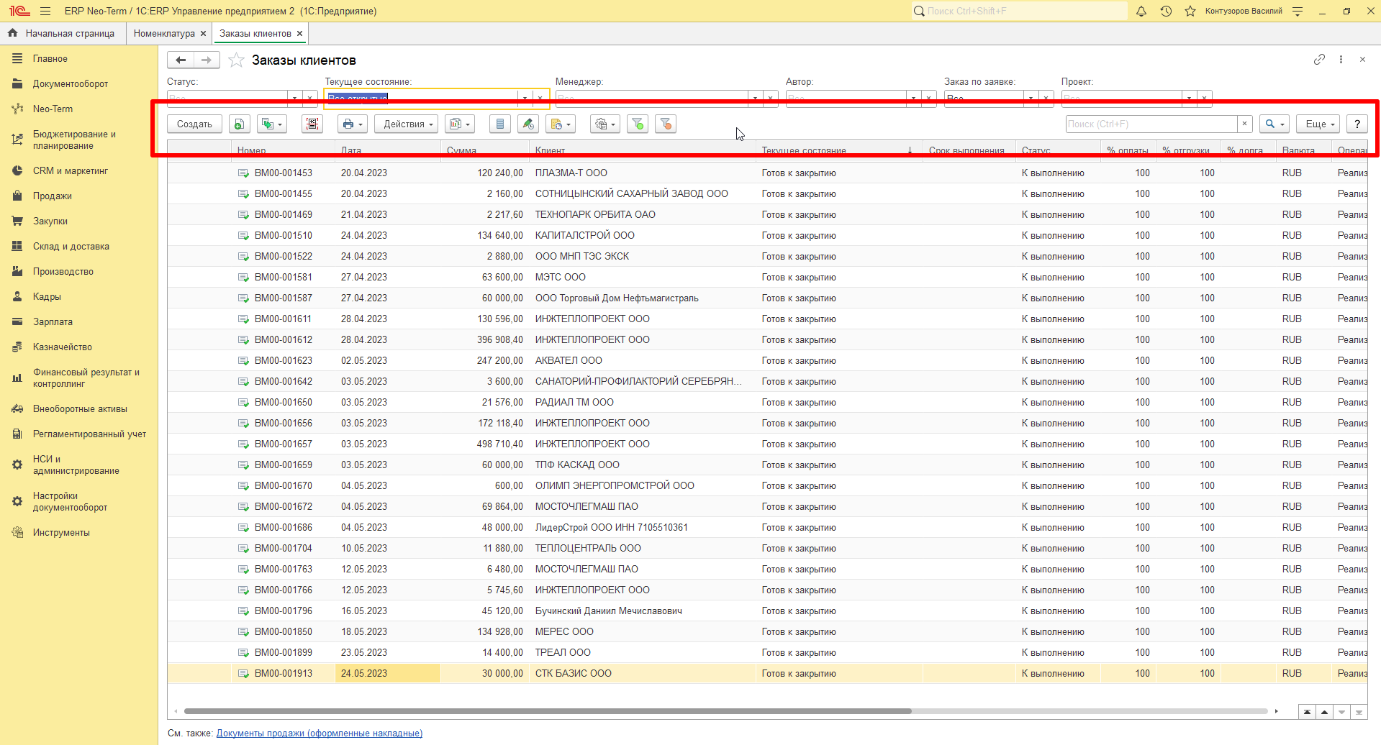Expand the Проект filter dropdown
Viewport: 1381px width, 745px height.
1189,99
